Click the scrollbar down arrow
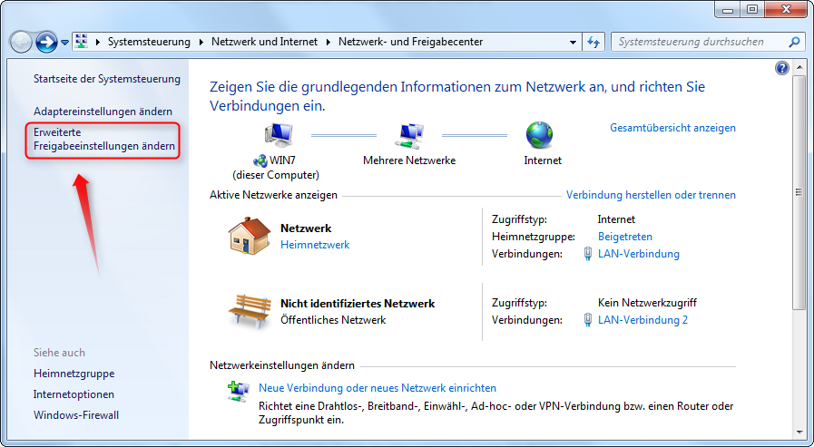The image size is (814, 447). (x=799, y=432)
